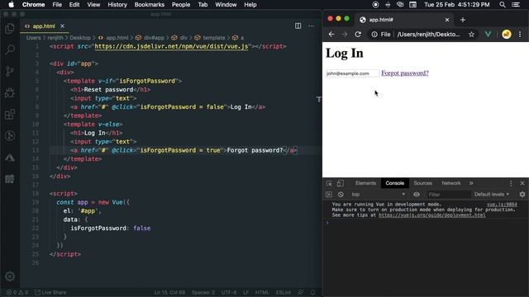
Task: Switch to the DevTools Network tab
Action: pos(451,183)
